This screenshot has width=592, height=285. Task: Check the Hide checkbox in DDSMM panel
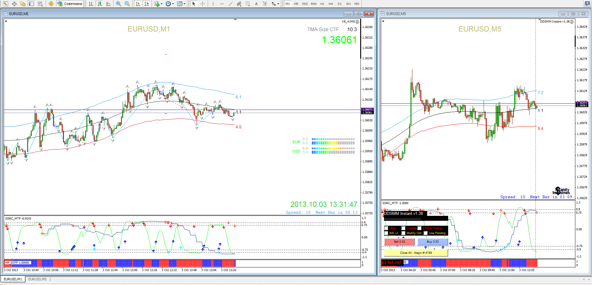[x=386, y=228]
